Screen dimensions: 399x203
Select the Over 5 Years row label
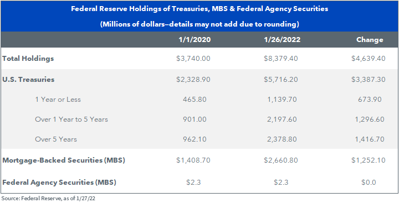click(x=56, y=139)
